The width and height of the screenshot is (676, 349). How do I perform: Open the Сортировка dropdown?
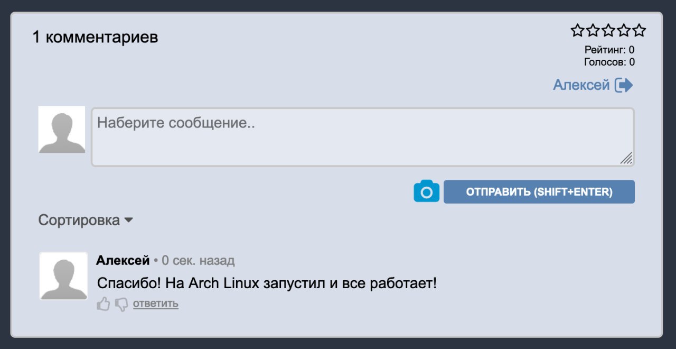pyautogui.click(x=85, y=220)
